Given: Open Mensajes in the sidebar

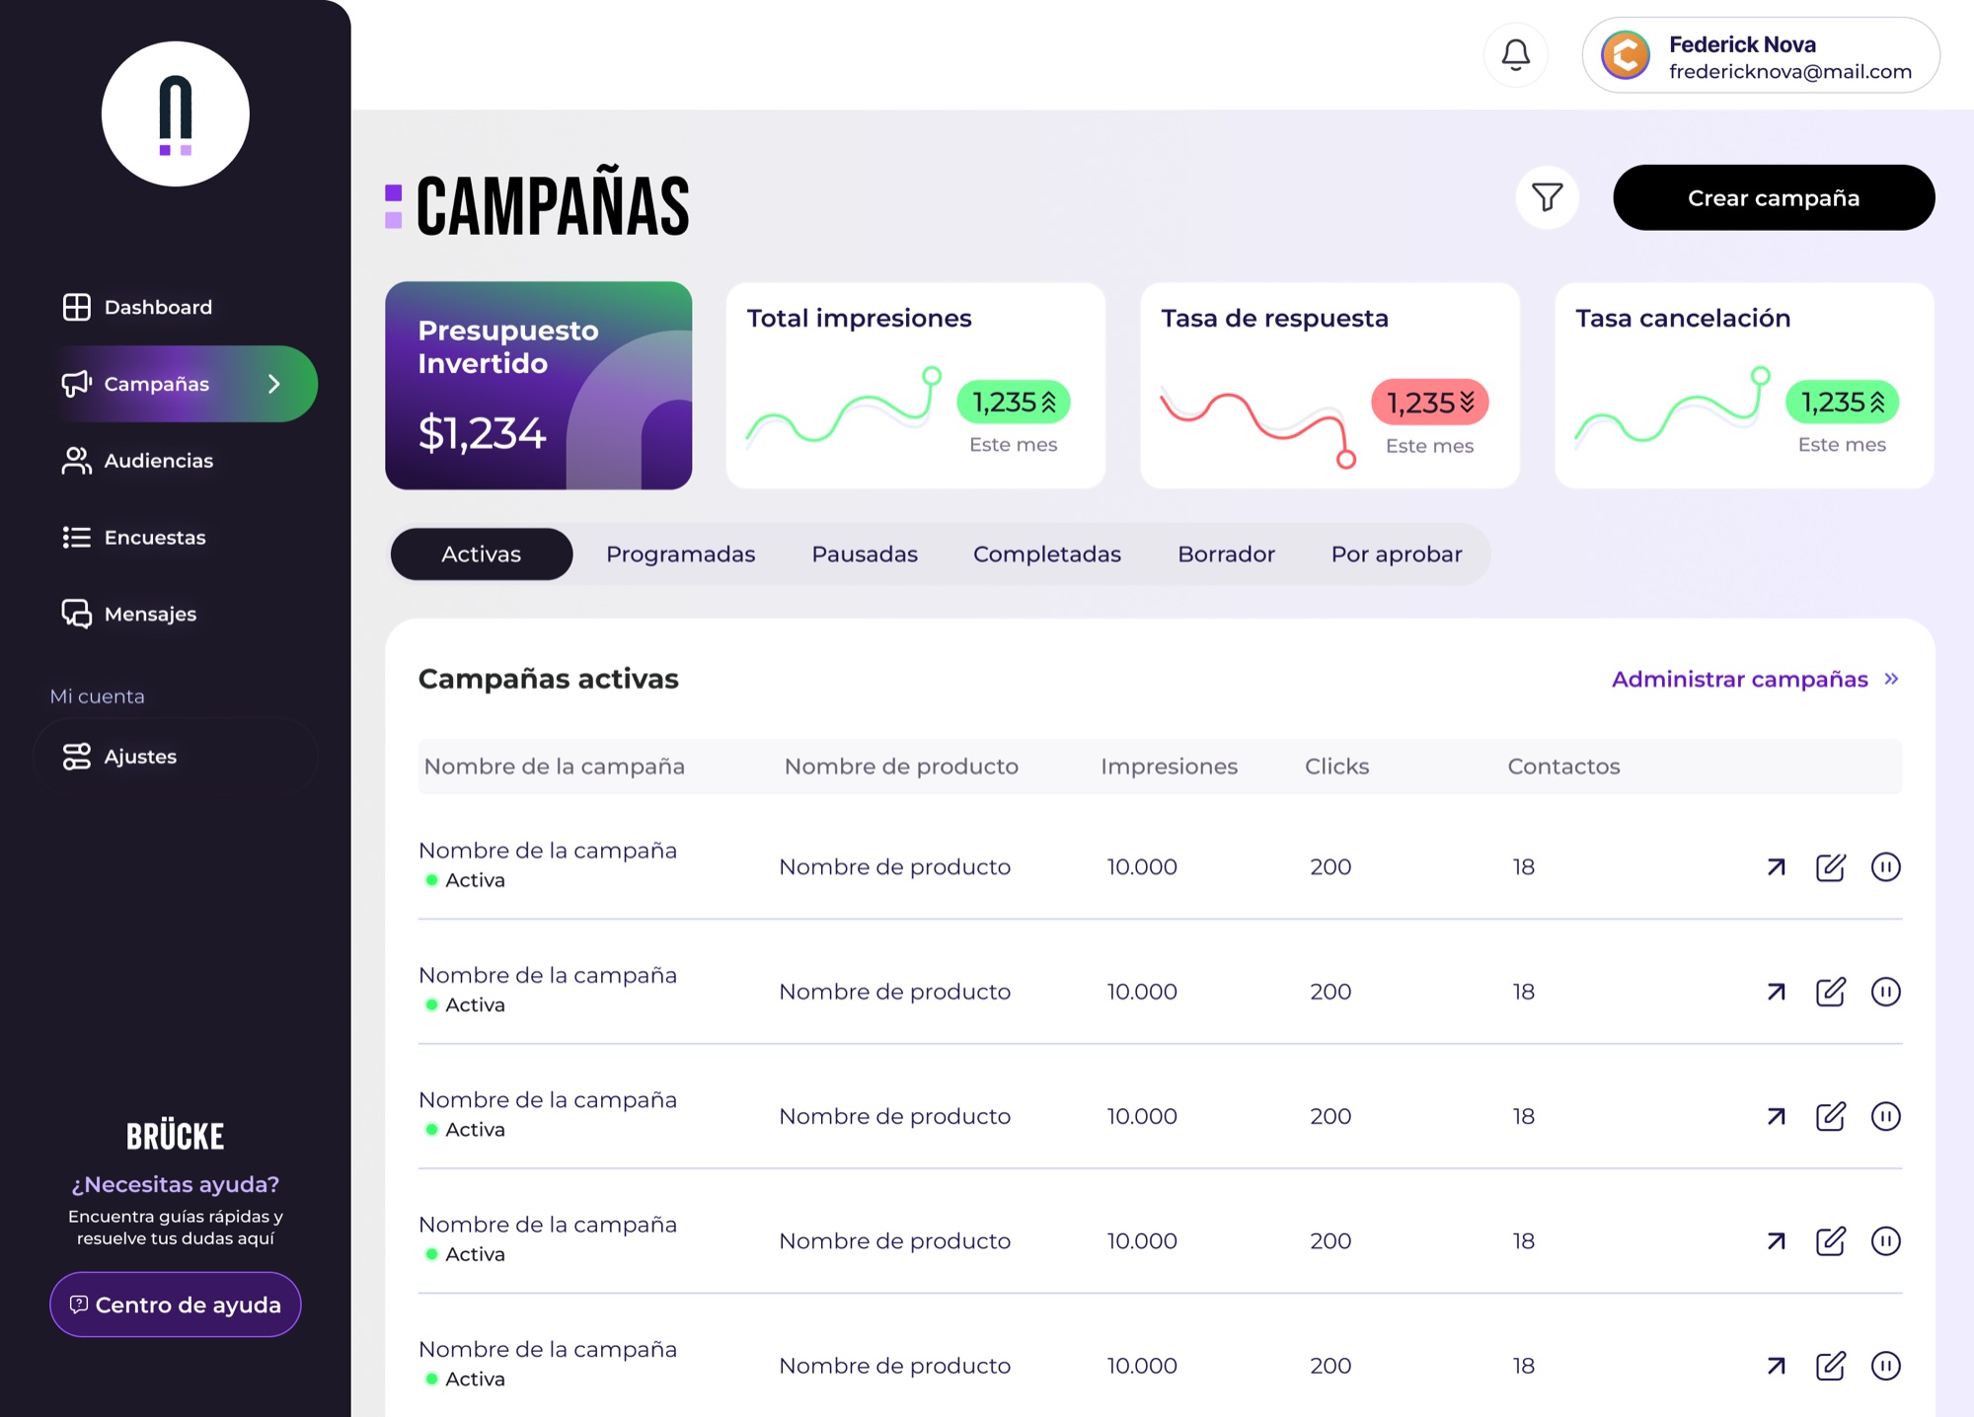Looking at the screenshot, I should [129, 614].
